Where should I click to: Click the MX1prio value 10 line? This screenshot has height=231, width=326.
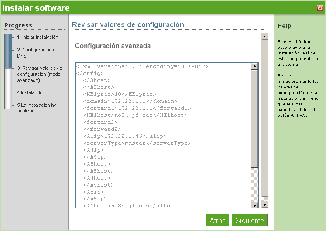119,94
